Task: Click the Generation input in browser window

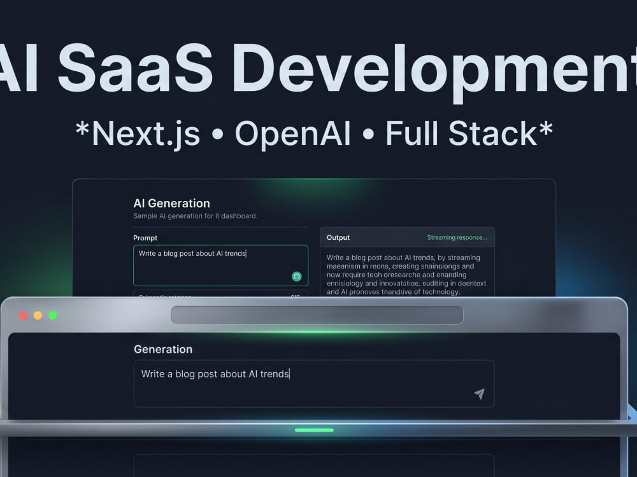Action: [314, 384]
